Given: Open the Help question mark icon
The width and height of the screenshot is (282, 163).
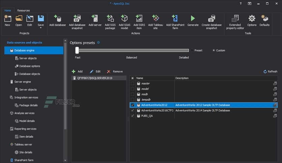Looking at the screenshot, I should tap(241, 4).
